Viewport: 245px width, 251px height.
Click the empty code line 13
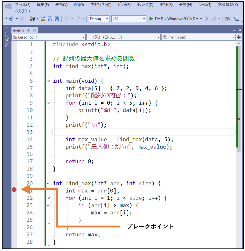[143, 132]
